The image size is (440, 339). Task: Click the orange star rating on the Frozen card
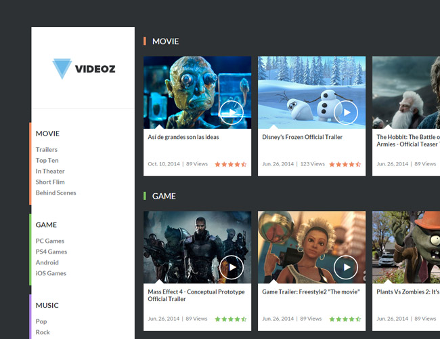345,164
